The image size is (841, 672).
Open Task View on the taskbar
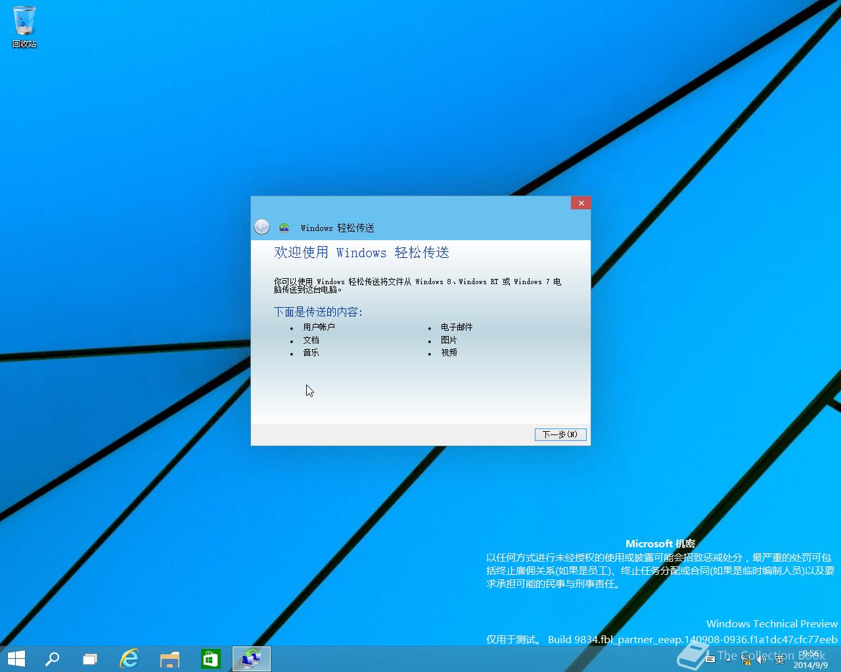90,659
